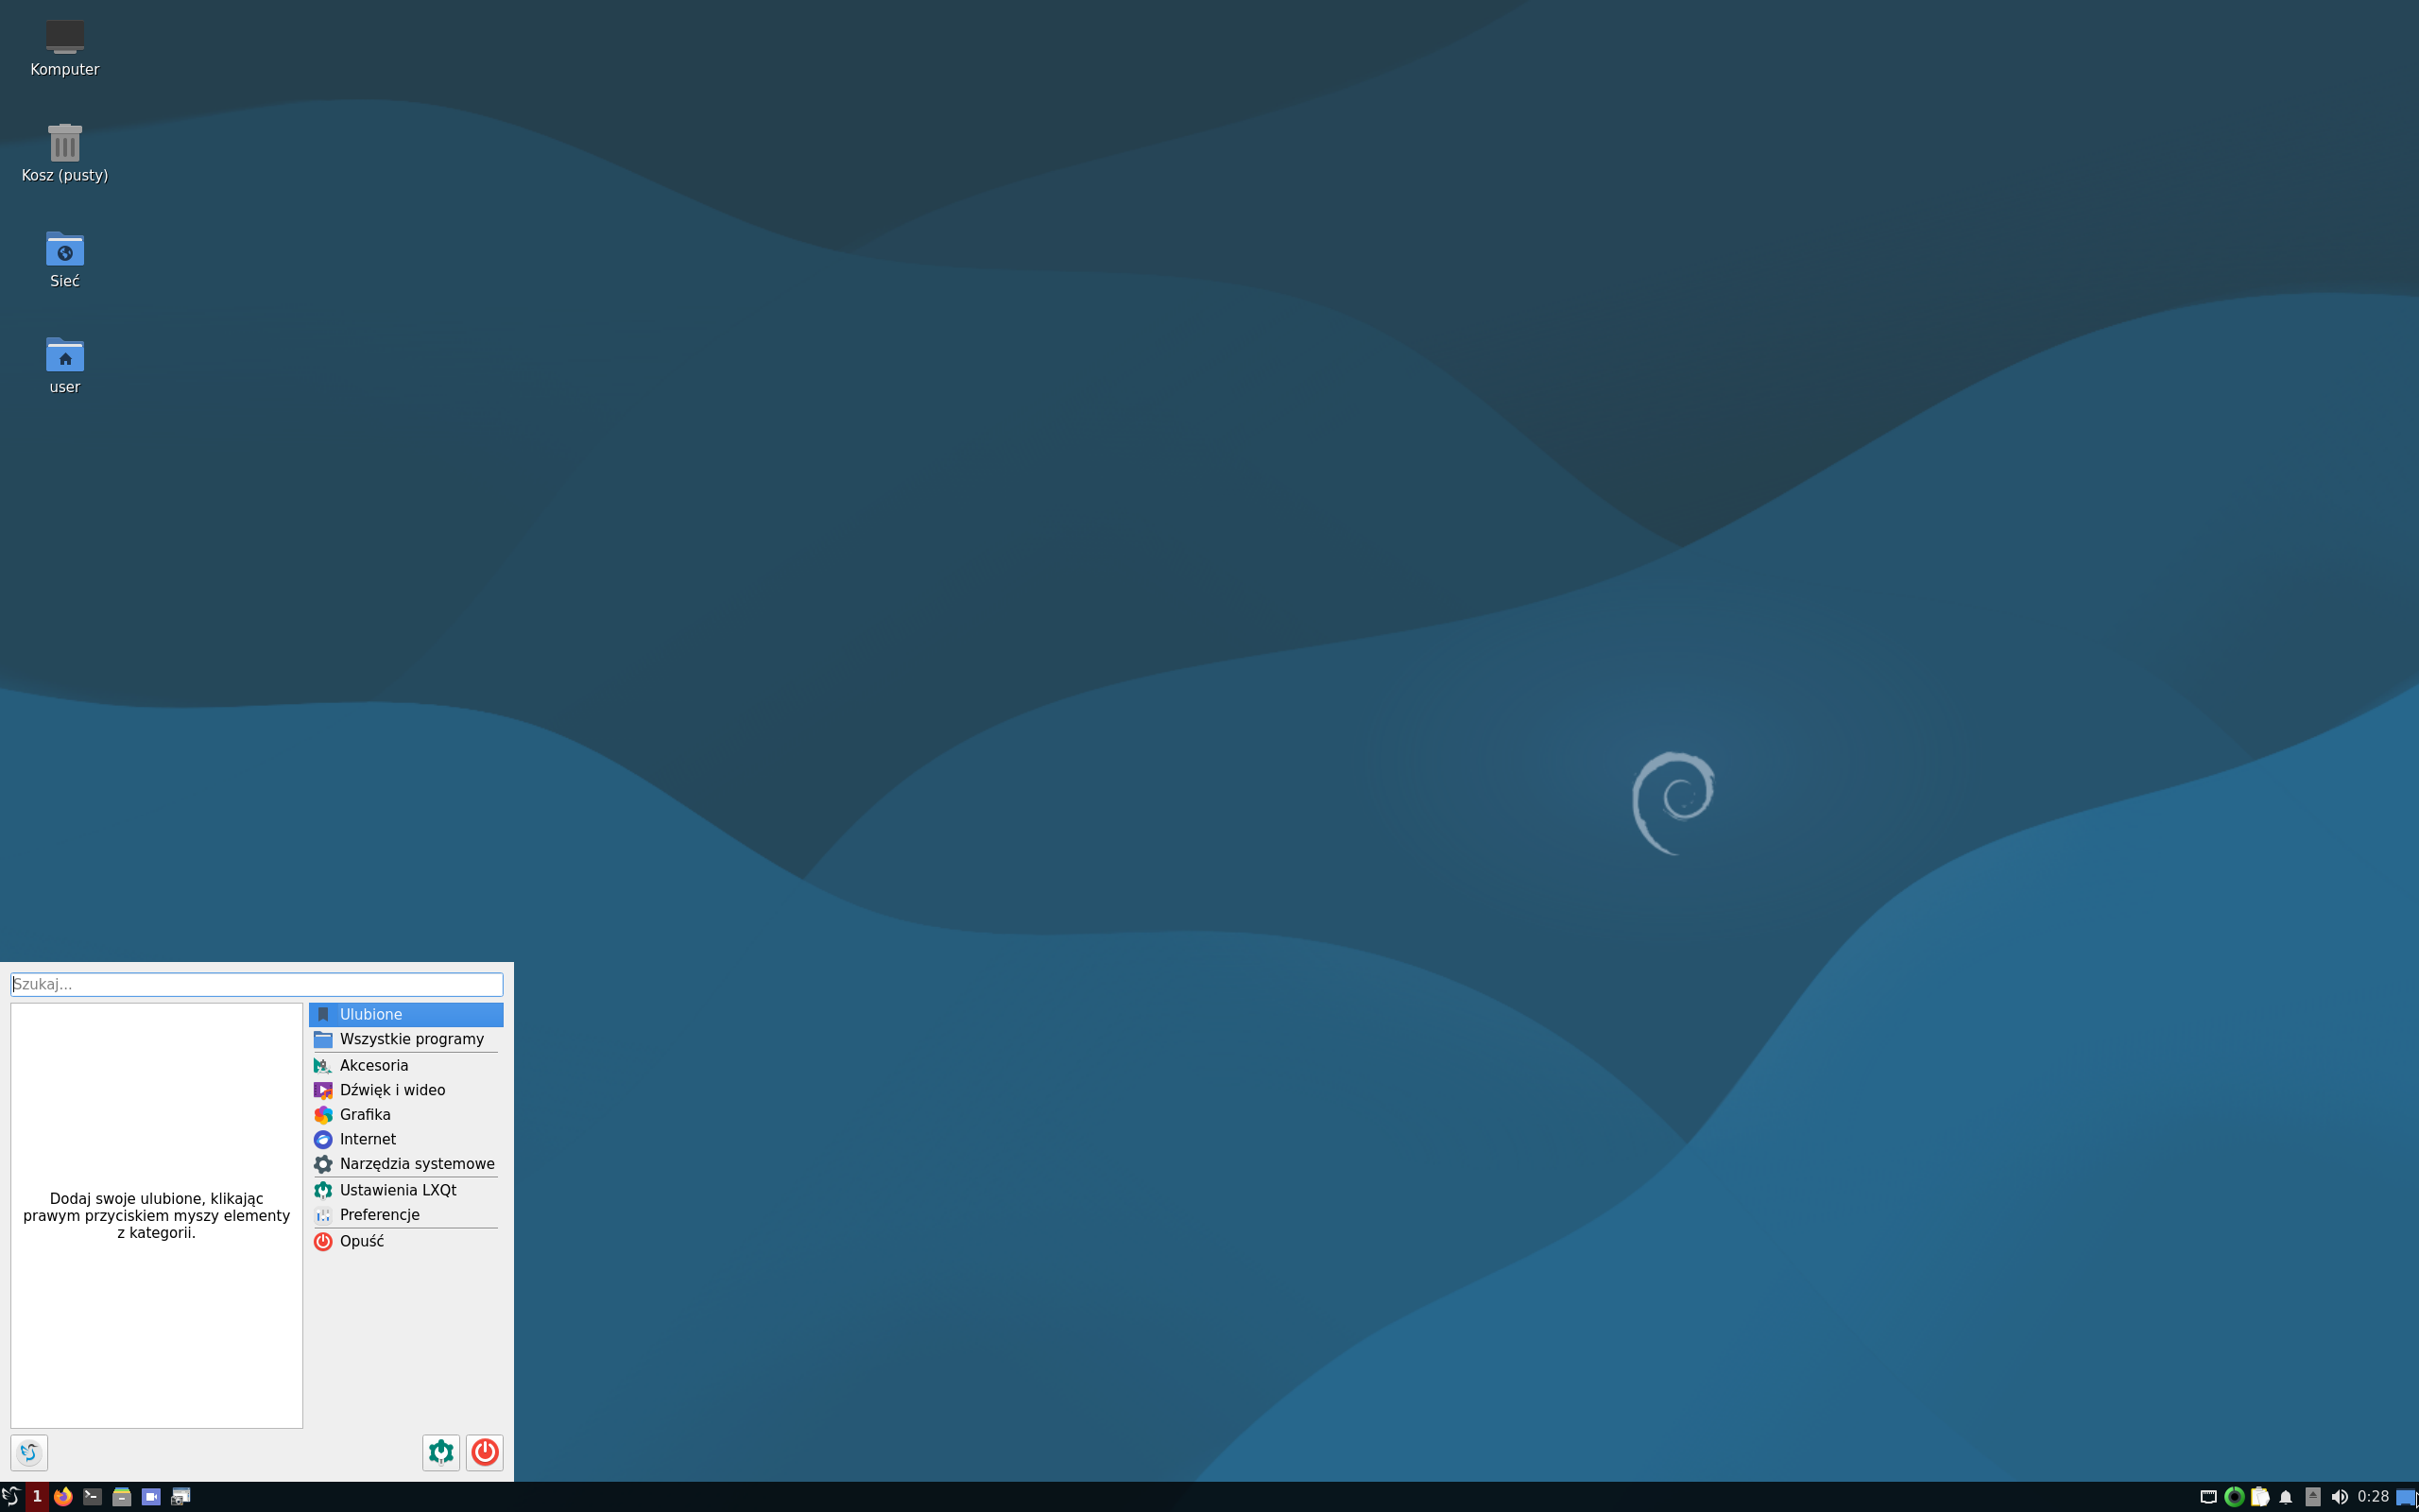Image resolution: width=2419 pixels, height=1512 pixels.
Task: Focus the Szukaj search field
Action: pyautogui.click(x=257, y=984)
